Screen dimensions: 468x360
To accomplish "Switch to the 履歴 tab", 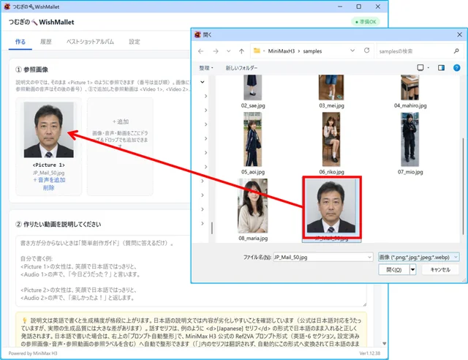I will 46,42.
